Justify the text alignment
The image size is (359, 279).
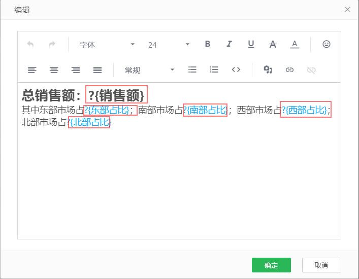pos(97,70)
